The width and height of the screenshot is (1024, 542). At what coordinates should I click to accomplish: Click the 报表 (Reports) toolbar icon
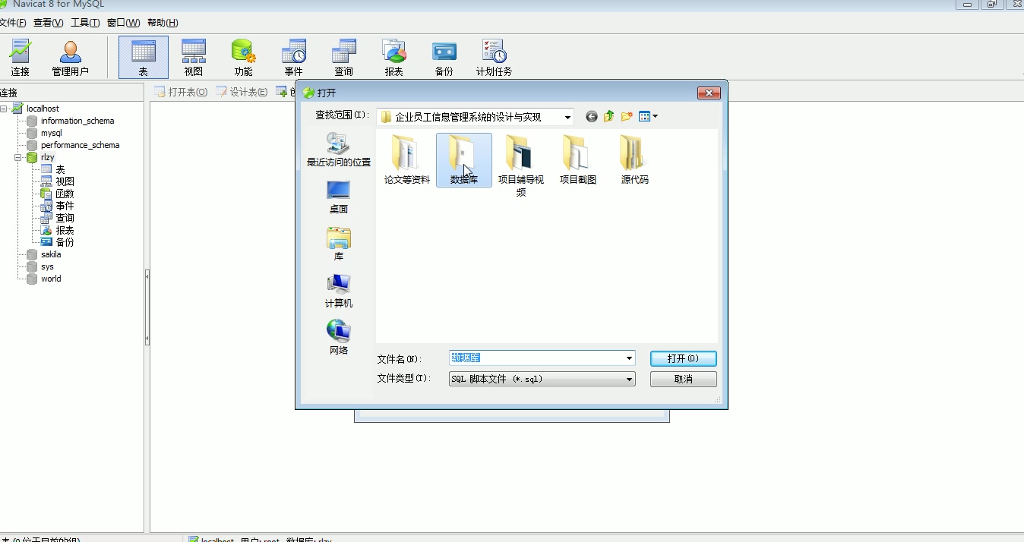pyautogui.click(x=393, y=57)
